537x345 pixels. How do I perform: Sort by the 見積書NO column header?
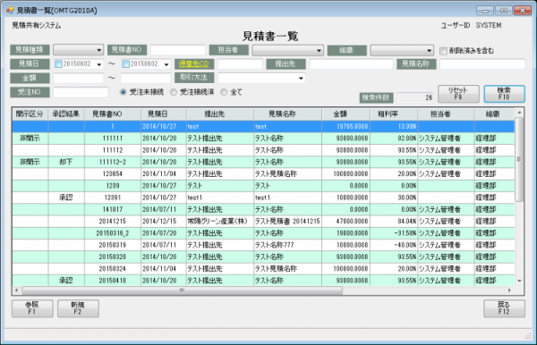113,114
